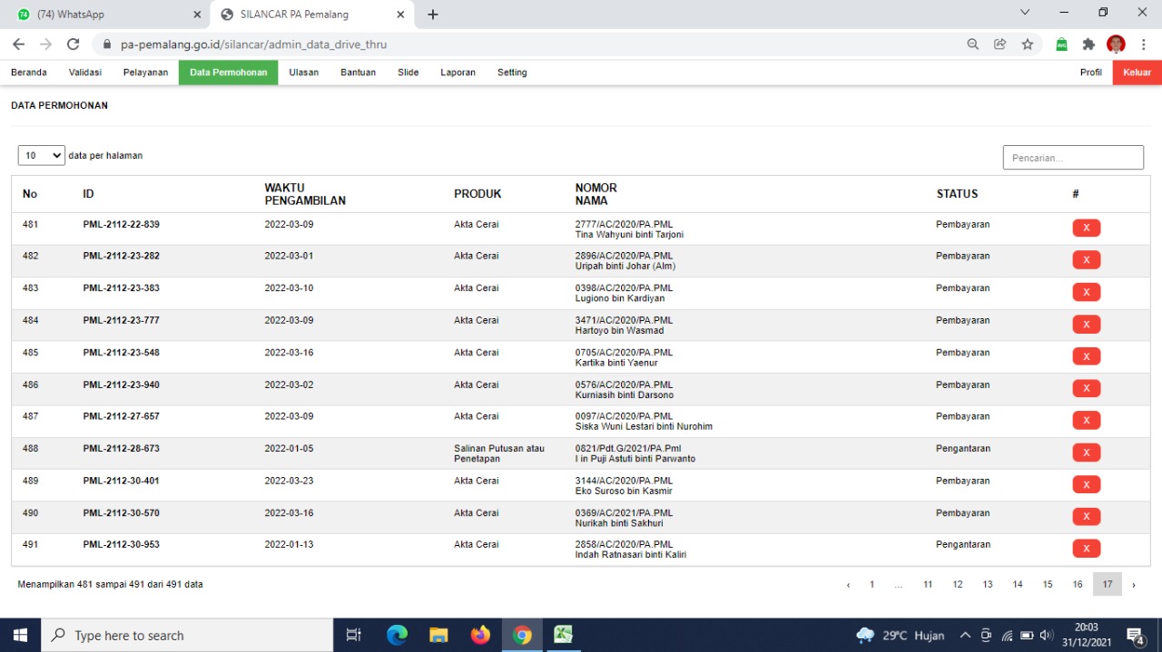
Task: Click the red Keluar logout button
Action: (x=1137, y=73)
